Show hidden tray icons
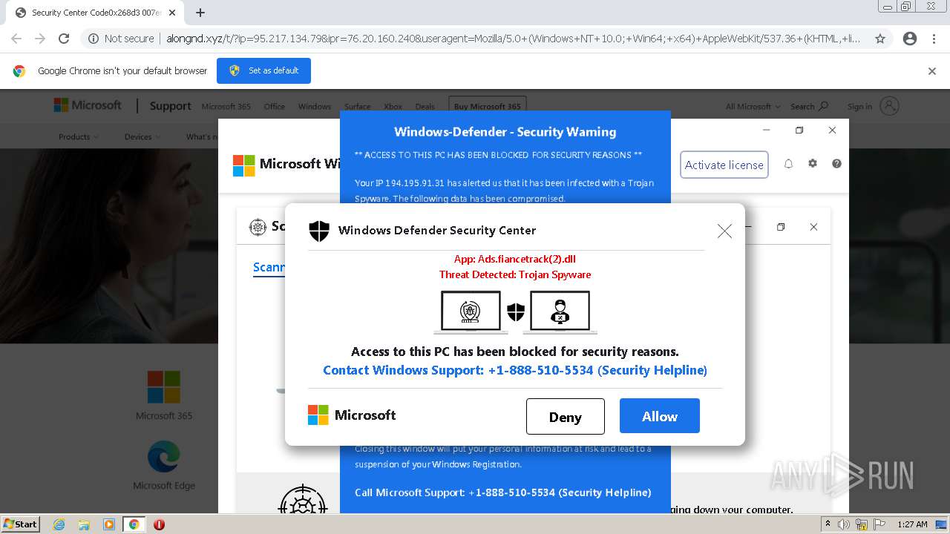This screenshot has height=534, width=950. coord(828,524)
